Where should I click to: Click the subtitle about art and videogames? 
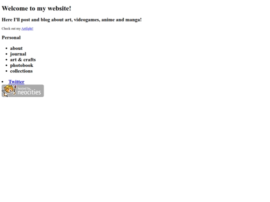click(x=71, y=20)
